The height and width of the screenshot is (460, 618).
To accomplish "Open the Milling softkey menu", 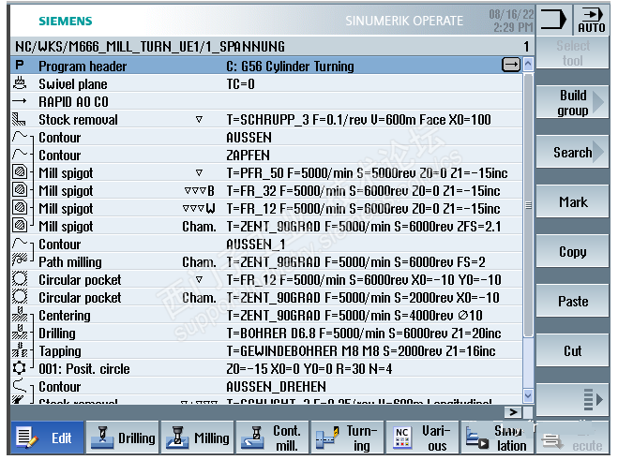I will click(198, 438).
